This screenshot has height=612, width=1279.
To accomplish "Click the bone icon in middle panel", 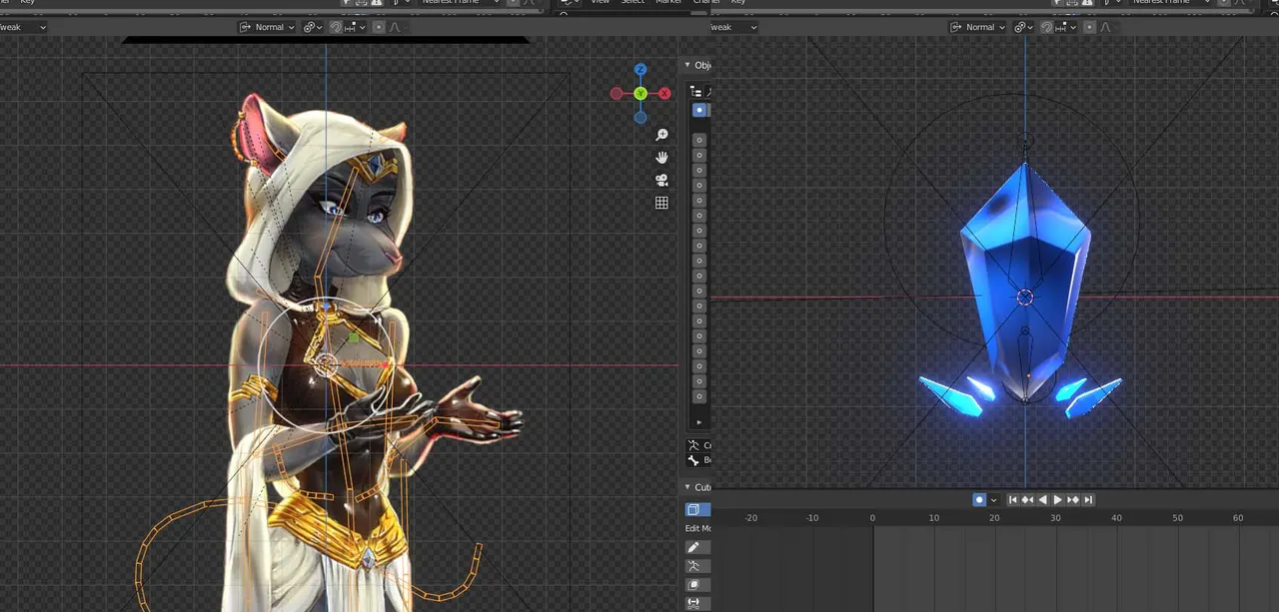I will 693,460.
